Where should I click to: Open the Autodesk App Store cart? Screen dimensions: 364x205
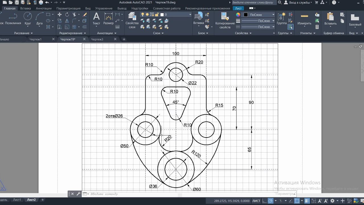(x=316, y=3)
